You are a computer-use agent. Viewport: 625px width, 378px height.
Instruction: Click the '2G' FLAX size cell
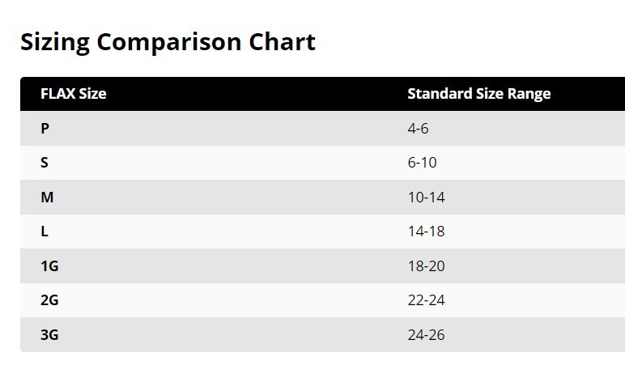pos(49,300)
